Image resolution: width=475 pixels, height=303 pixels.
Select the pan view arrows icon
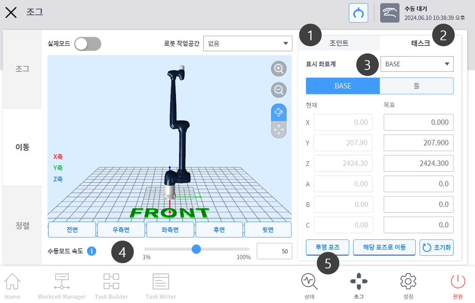coord(279,130)
